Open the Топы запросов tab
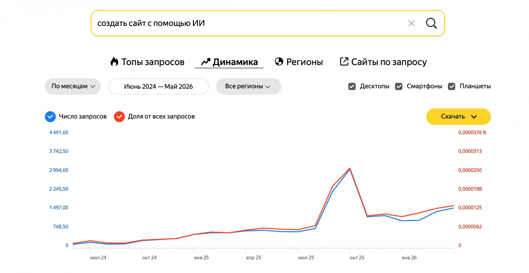The height and width of the screenshot is (273, 529). tap(148, 62)
